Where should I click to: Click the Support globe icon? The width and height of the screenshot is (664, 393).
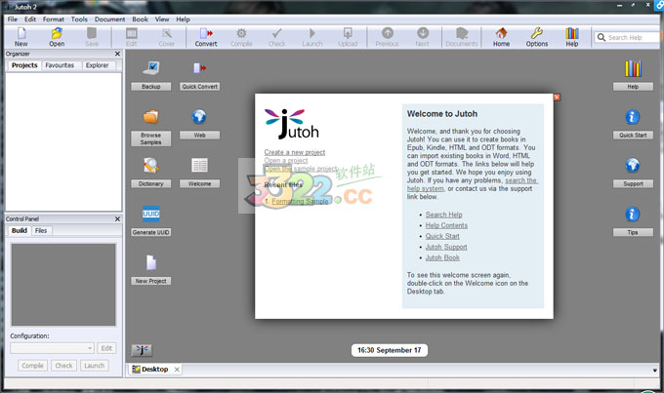[x=633, y=165]
